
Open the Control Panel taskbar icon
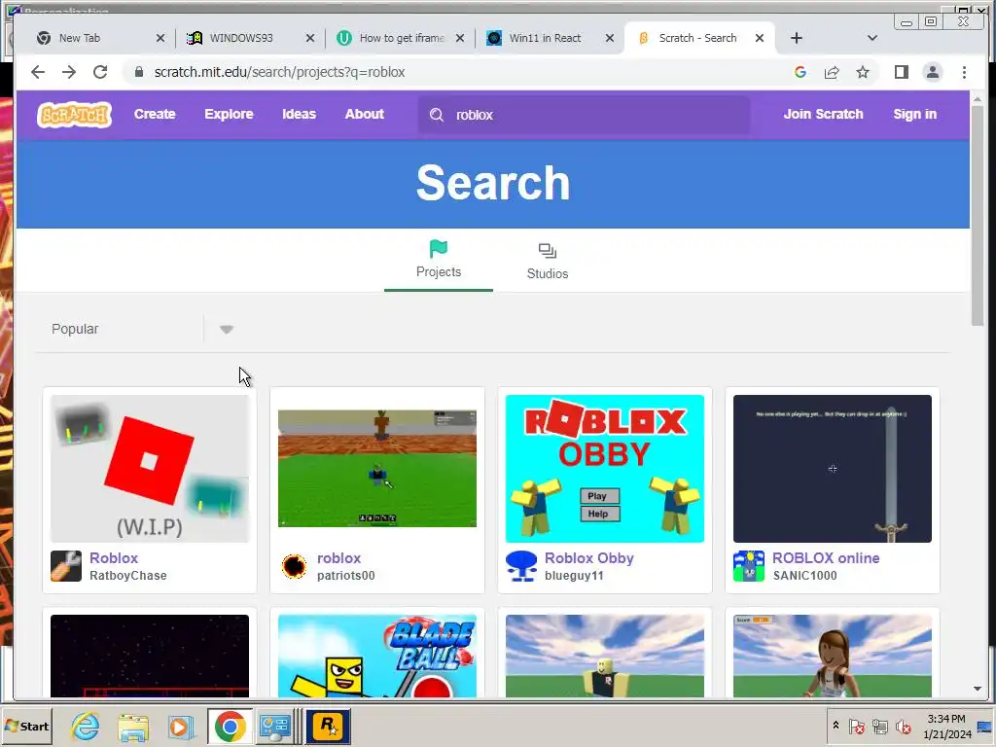coord(275,726)
